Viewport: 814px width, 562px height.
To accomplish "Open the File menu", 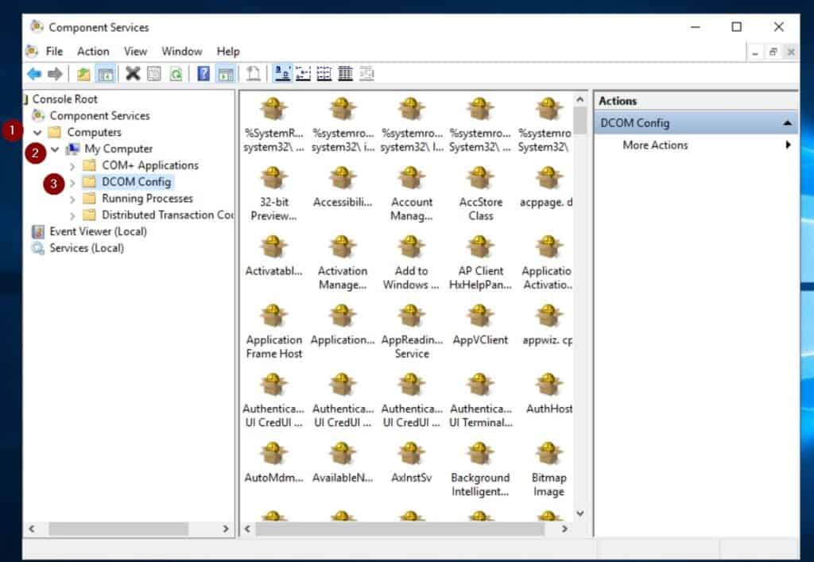I will [54, 52].
